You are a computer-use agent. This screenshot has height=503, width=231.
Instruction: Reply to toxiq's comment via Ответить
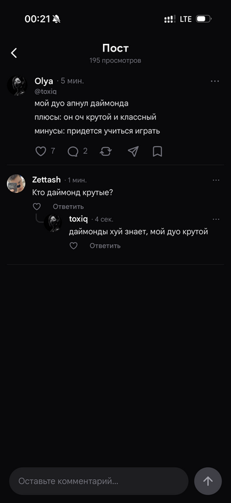click(x=105, y=246)
